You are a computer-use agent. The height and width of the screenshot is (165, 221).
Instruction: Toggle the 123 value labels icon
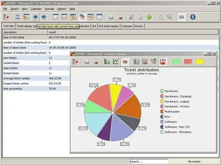point(145,62)
